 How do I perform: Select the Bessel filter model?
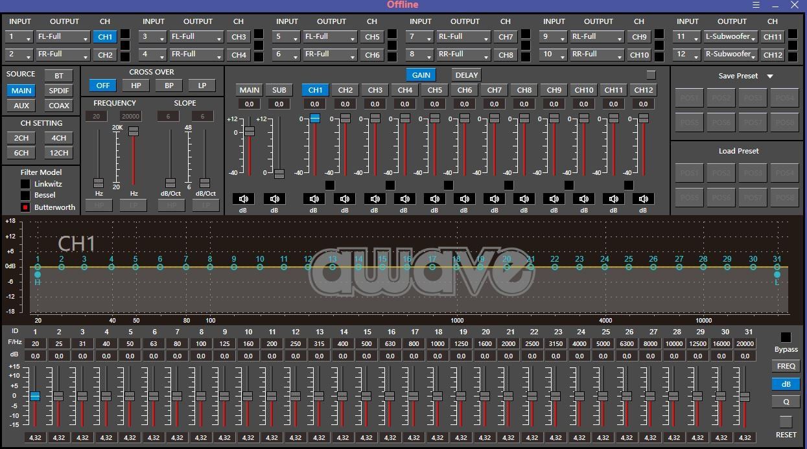(25, 196)
